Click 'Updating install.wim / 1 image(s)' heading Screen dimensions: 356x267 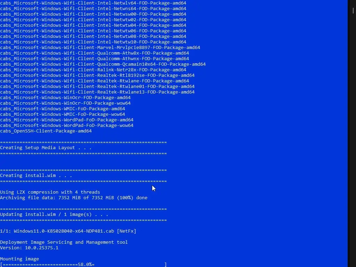54,214
